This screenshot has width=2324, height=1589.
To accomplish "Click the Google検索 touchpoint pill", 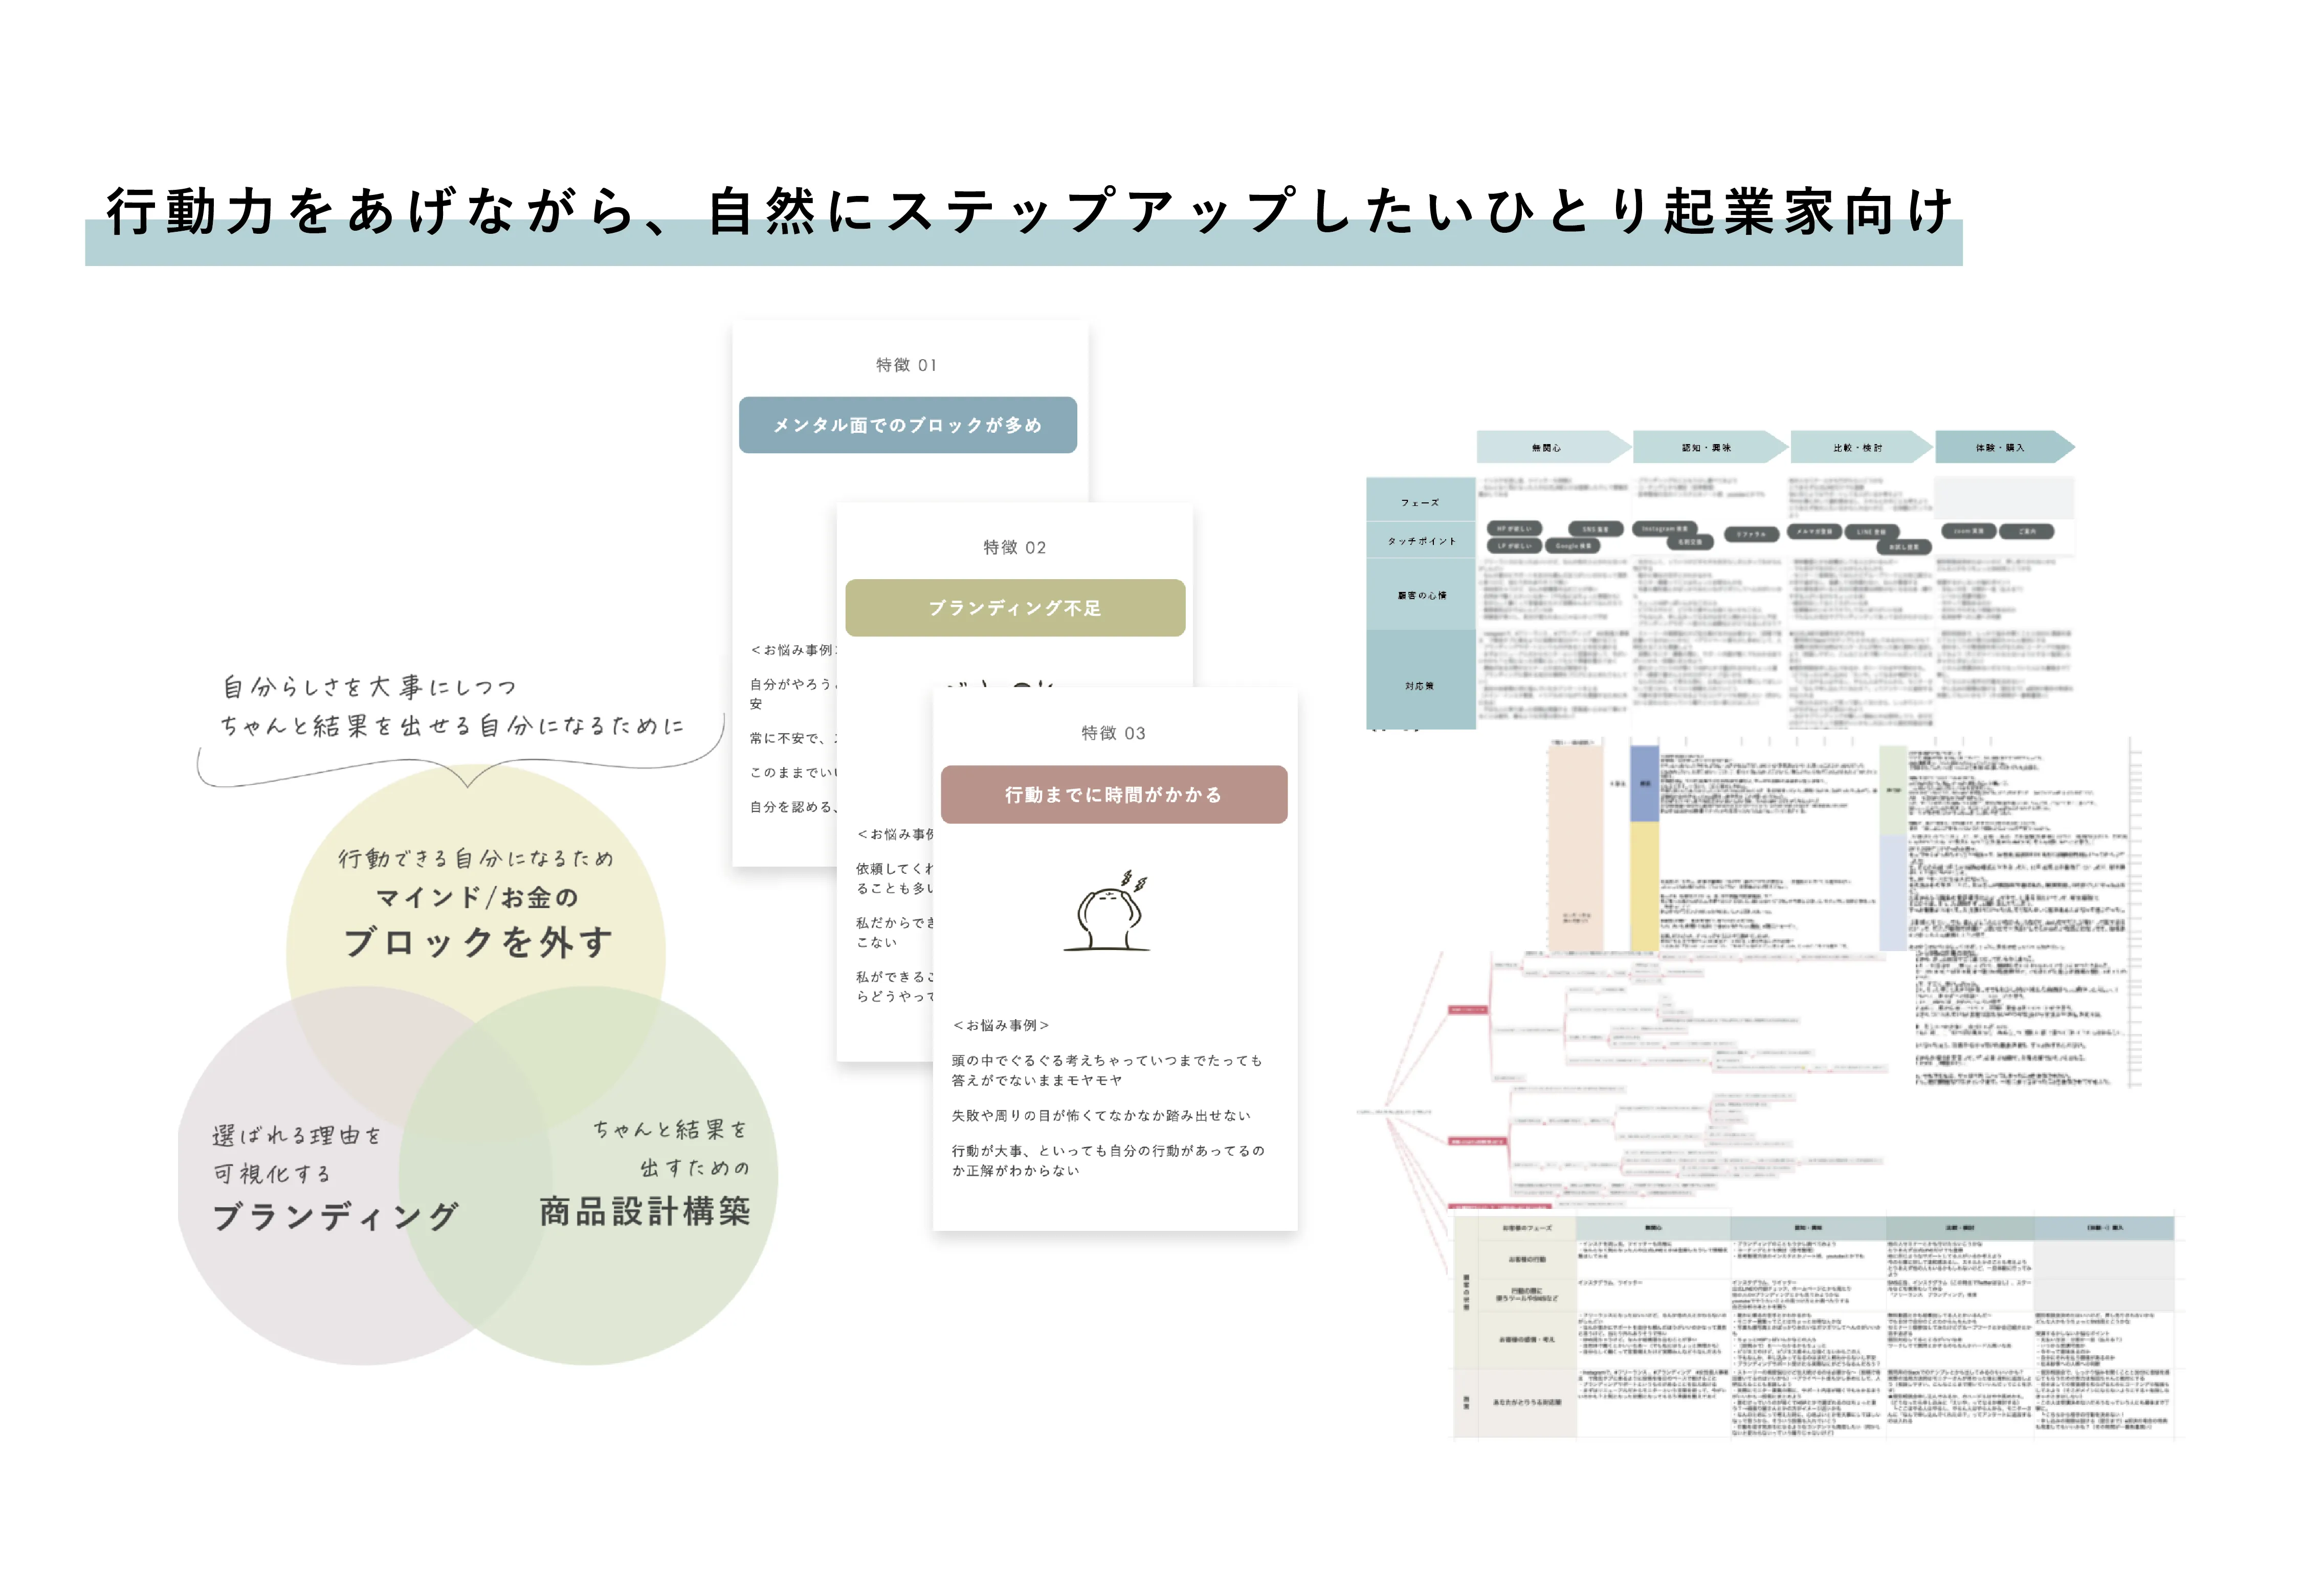I will click(x=1572, y=546).
